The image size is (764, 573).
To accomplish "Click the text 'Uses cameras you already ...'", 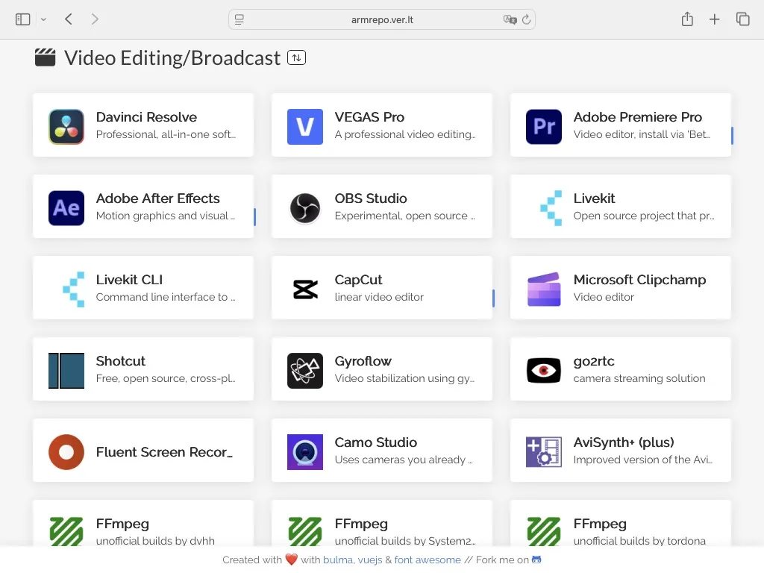I will pos(404,460).
